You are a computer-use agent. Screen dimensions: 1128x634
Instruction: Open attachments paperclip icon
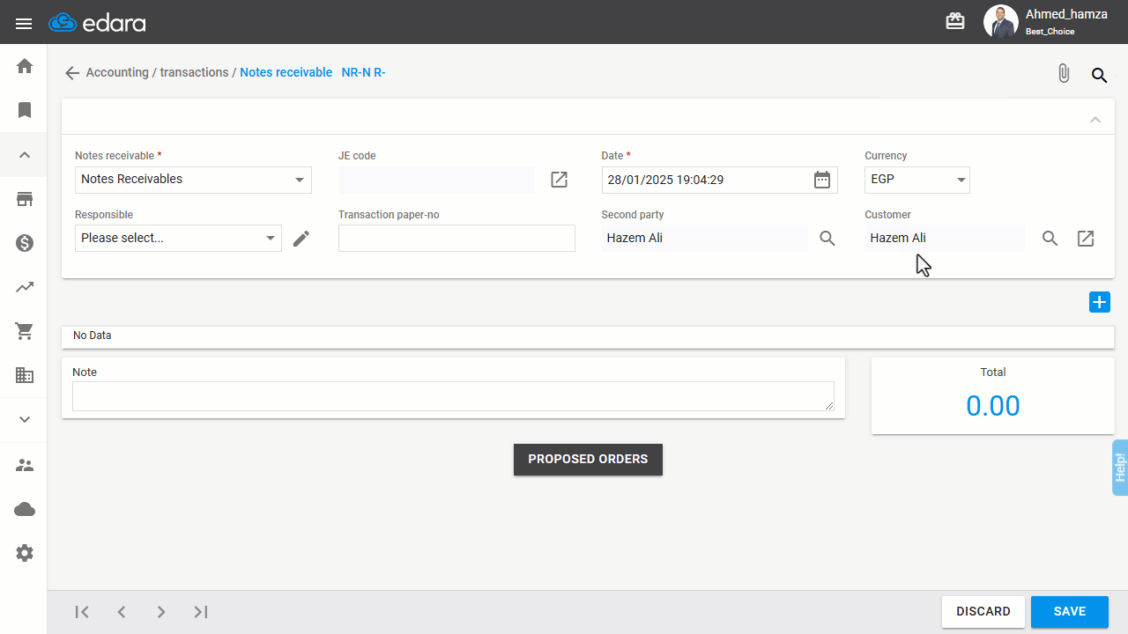(x=1064, y=74)
